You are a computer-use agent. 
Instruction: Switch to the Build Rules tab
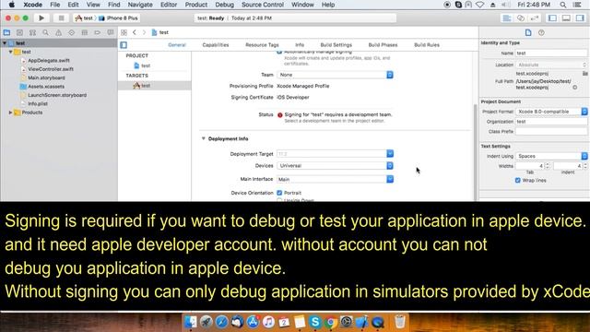(427, 45)
